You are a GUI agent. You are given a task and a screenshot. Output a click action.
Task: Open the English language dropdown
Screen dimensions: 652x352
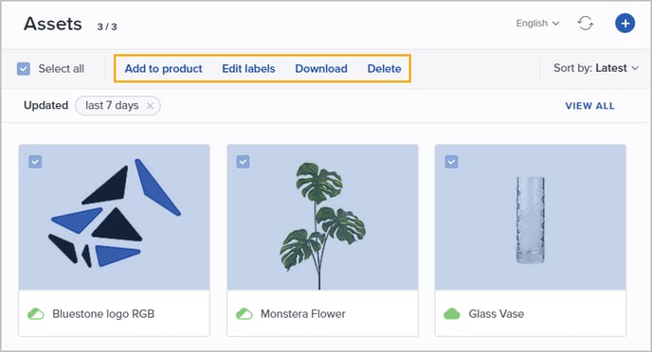click(537, 24)
